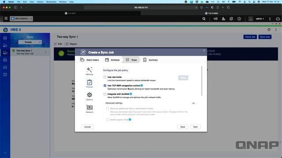
Task: Click the Next button in the wizard
Action: (196, 127)
